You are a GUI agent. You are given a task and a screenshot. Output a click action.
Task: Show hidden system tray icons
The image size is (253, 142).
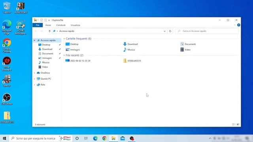point(210,138)
